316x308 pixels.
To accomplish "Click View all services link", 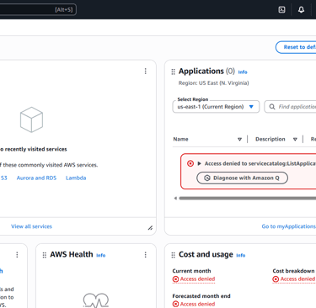I will 31,226.
